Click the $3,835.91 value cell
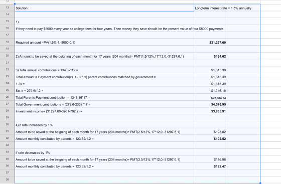281x184 pixels. 210,111
